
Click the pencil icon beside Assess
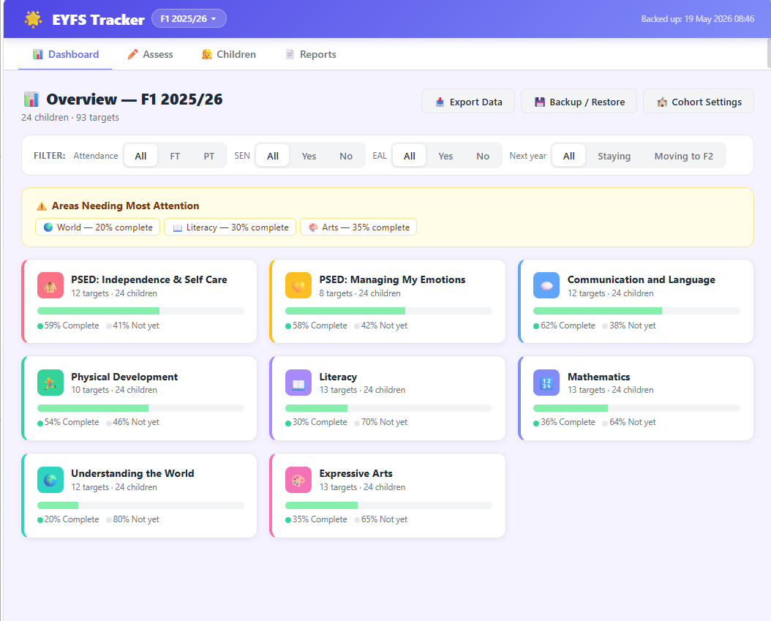[132, 54]
